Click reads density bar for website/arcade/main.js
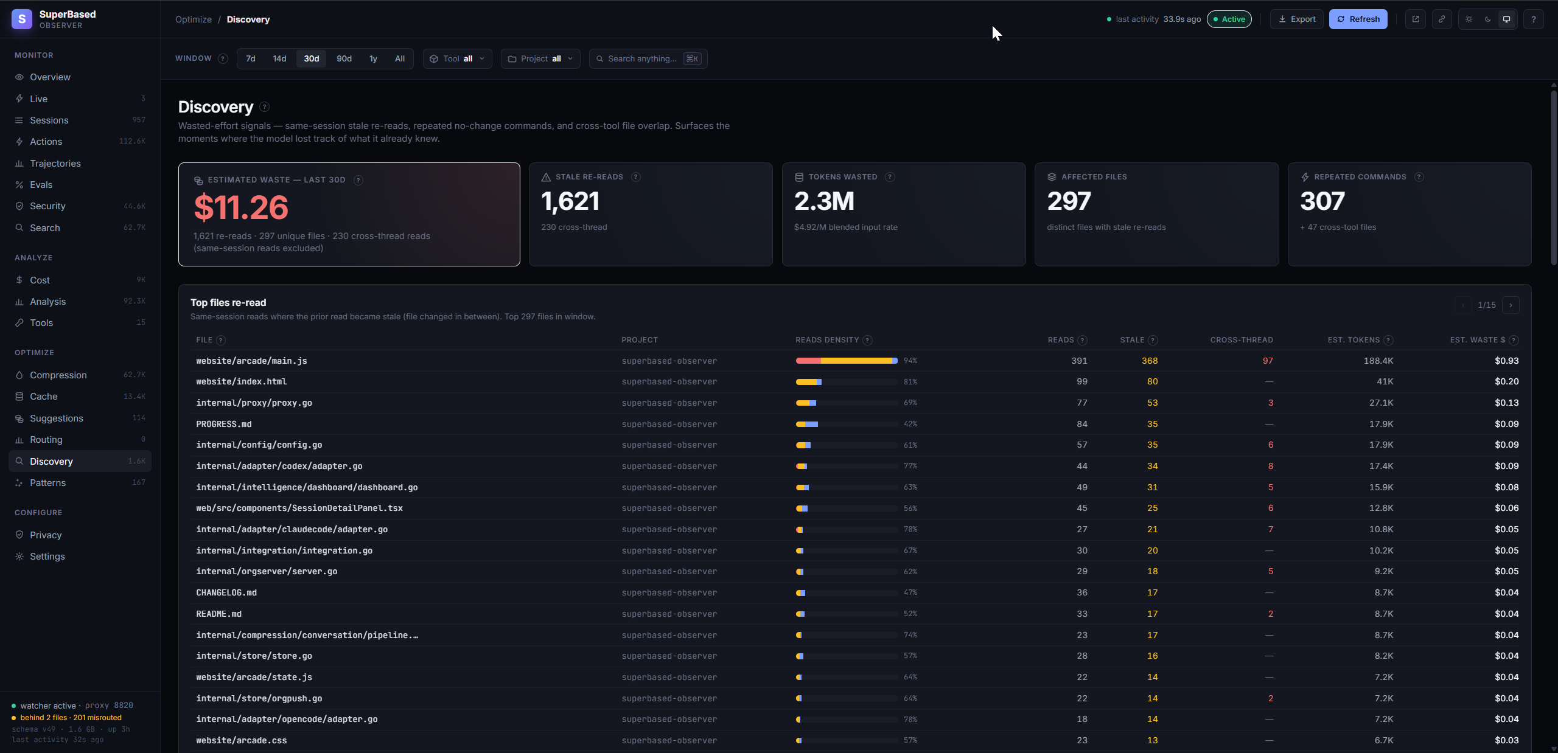This screenshot has height=753, width=1558. (x=847, y=361)
